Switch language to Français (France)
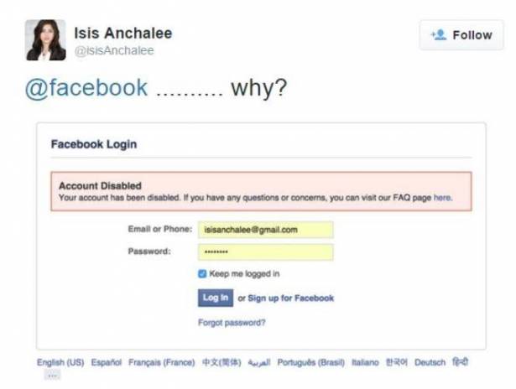The width and height of the screenshot is (516, 389). (162, 362)
